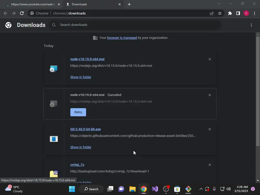Open the video chat app on taskbar

121,189
